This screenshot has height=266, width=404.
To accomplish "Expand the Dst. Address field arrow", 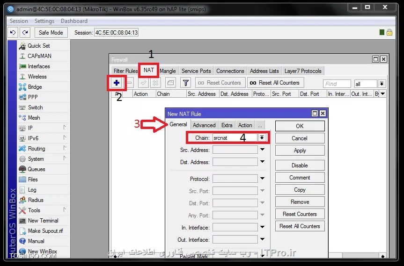I will 262,162.
